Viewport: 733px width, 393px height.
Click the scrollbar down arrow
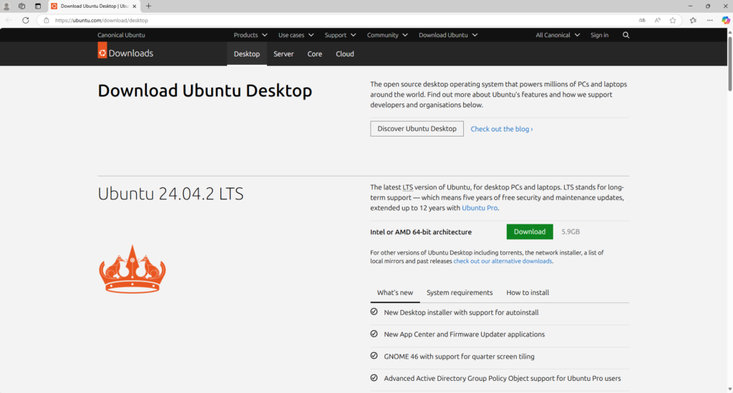pyautogui.click(x=729, y=389)
